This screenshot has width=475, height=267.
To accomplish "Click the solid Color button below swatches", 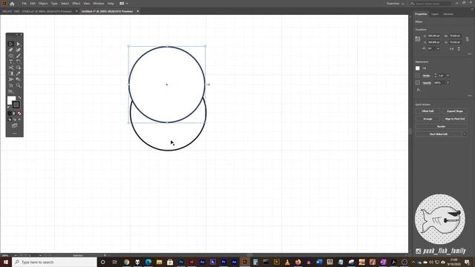I will click(10, 113).
